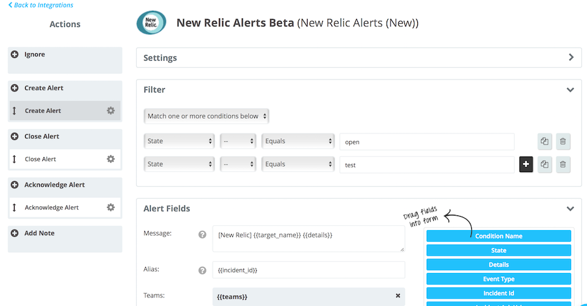Click the gear icon for Acknowledge Alert
This screenshot has height=306, width=587.
tap(111, 207)
